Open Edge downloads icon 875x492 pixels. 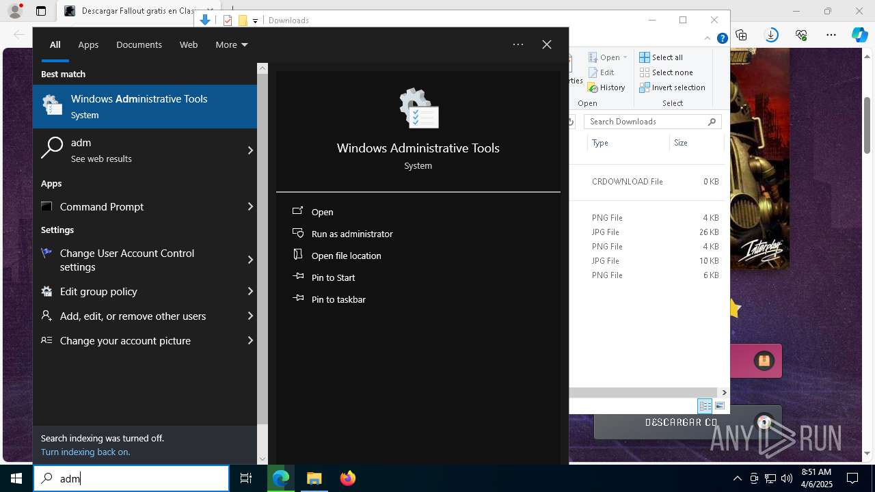(771, 35)
